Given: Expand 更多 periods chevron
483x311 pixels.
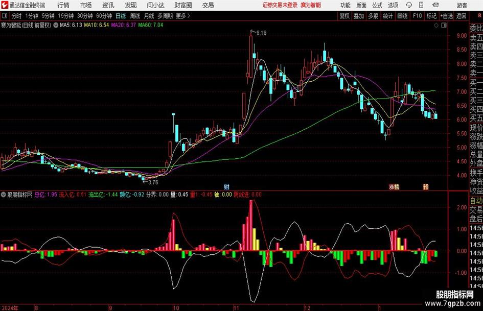Looking at the screenshot, I should coord(189,16).
